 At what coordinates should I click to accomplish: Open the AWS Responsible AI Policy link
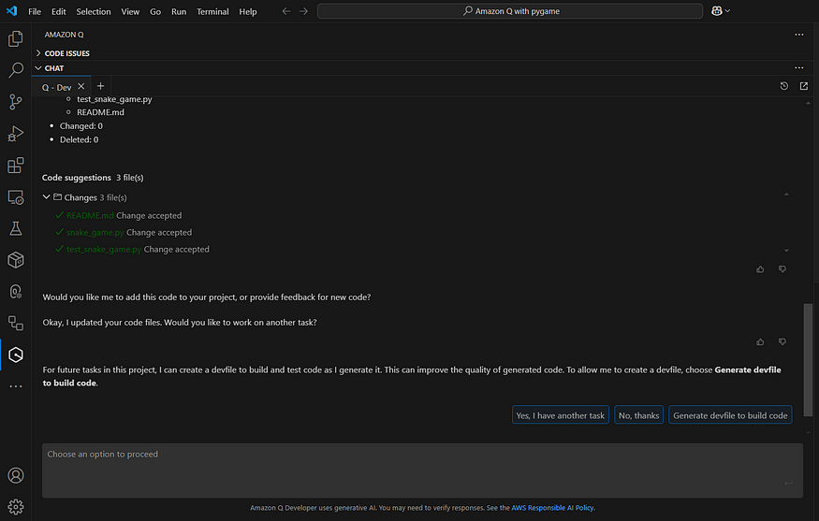[552, 507]
